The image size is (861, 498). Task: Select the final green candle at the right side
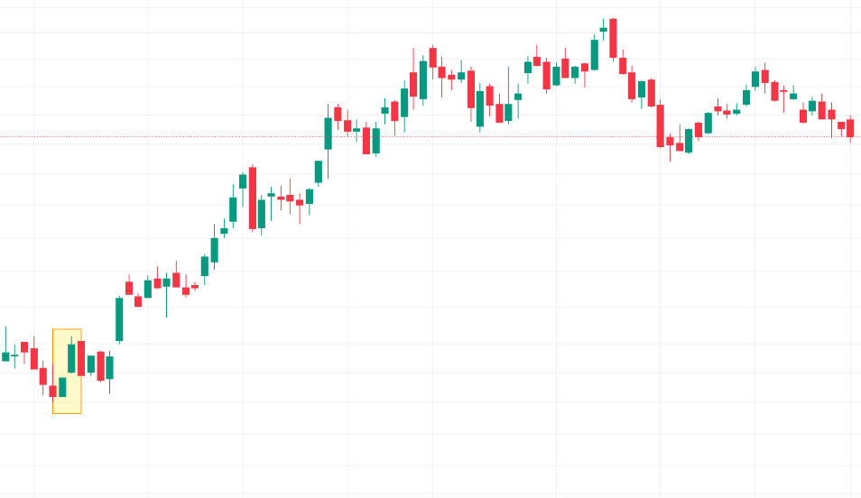point(812,106)
